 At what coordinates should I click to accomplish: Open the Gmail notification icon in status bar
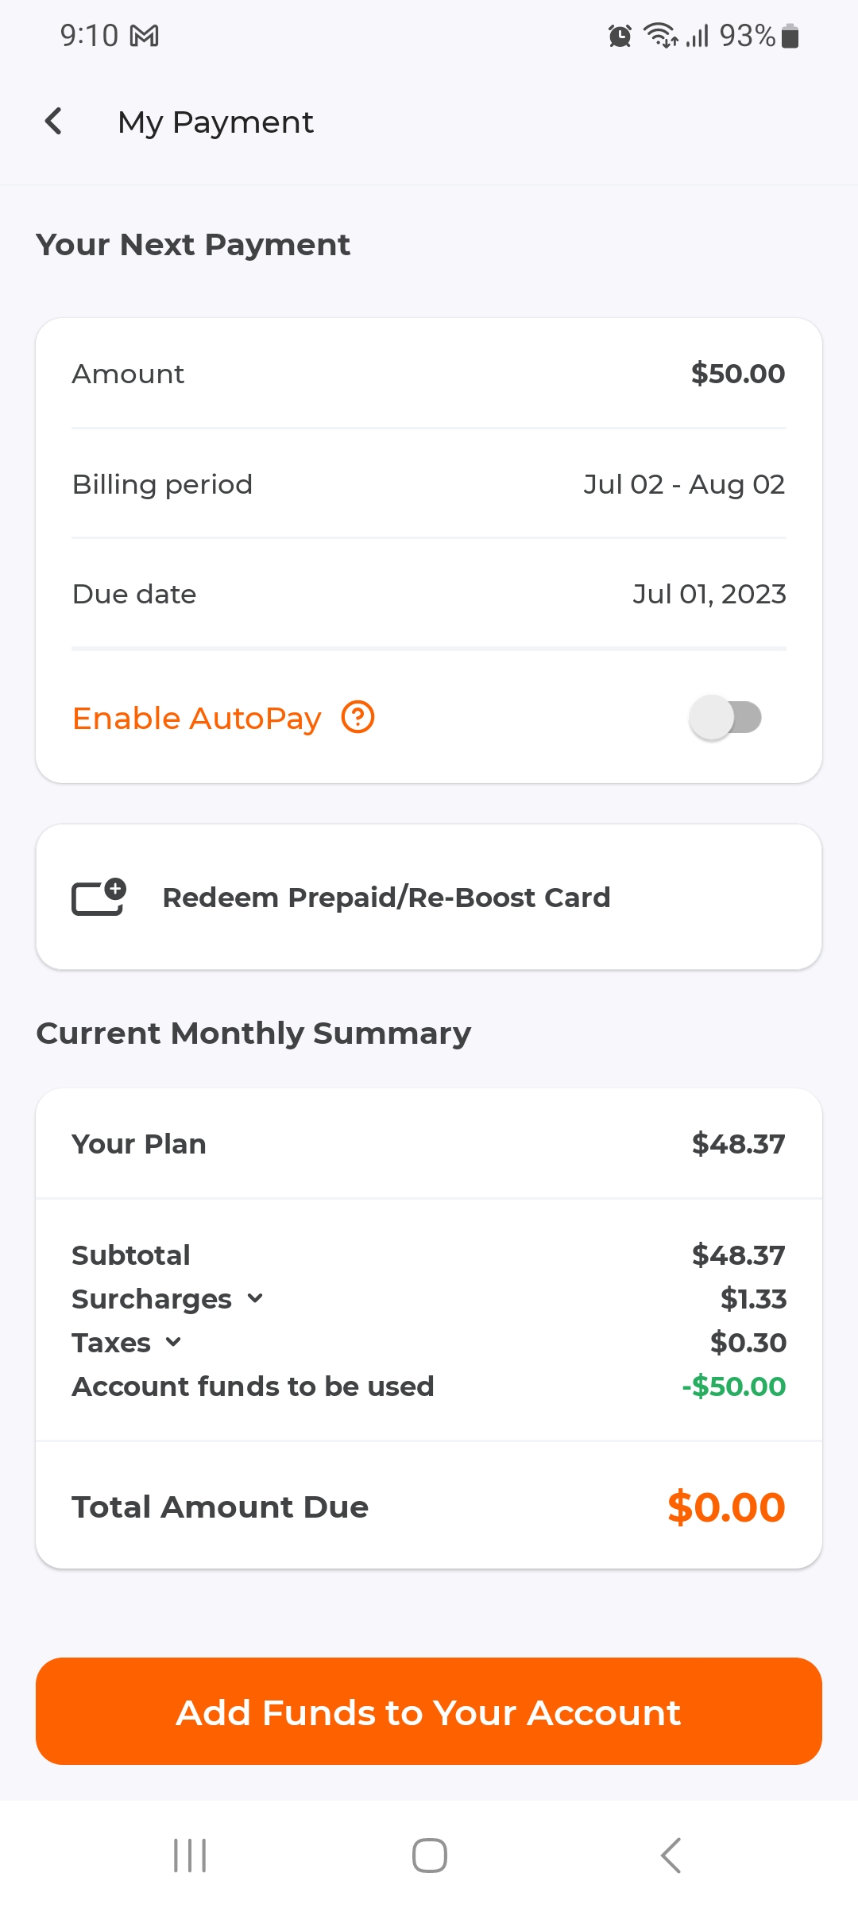pyautogui.click(x=145, y=36)
